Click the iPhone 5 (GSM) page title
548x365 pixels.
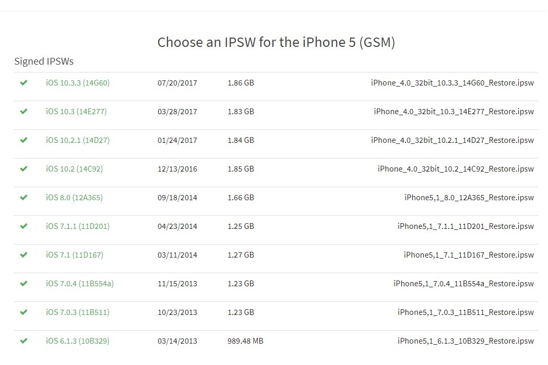point(276,42)
